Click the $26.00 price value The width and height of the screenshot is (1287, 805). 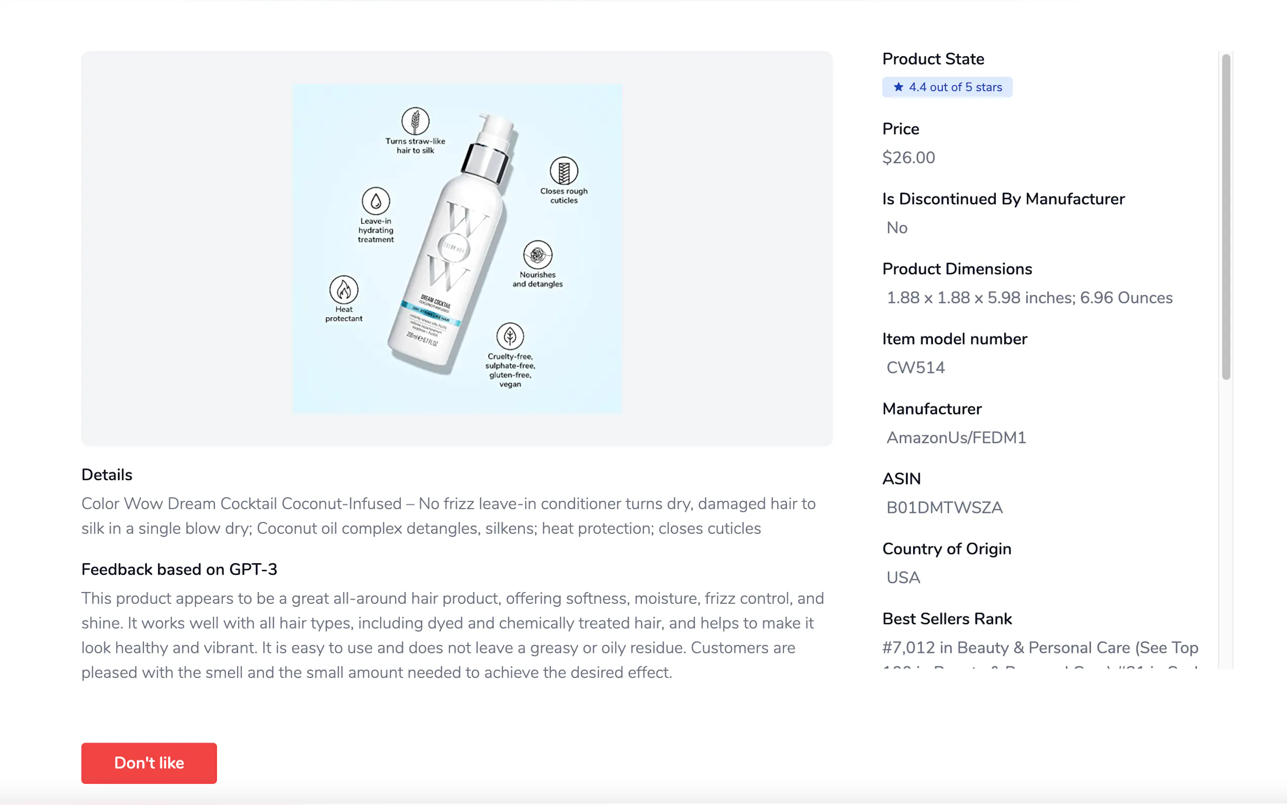[x=908, y=158]
